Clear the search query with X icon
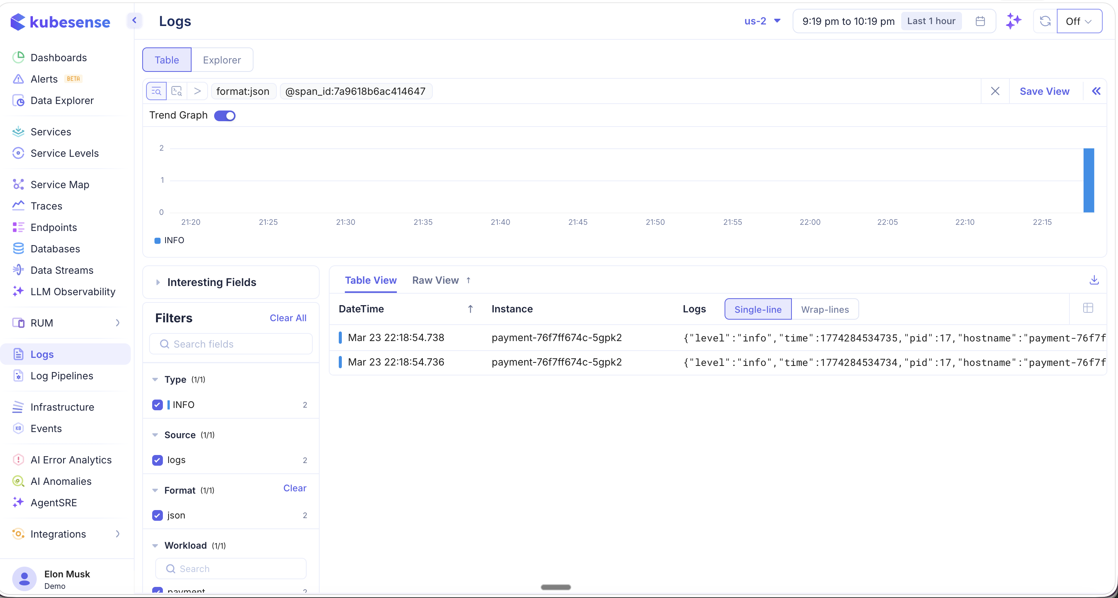 coord(995,91)
